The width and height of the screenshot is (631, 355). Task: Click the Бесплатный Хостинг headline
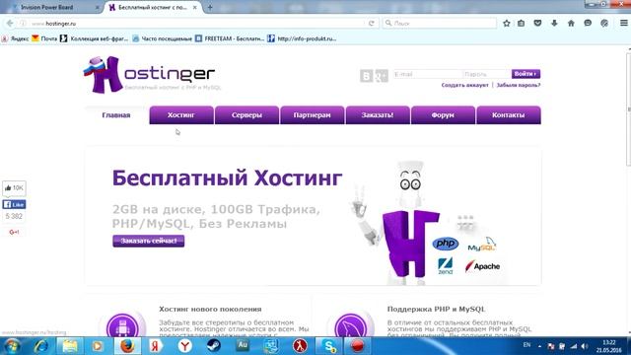tap(228, 178)
